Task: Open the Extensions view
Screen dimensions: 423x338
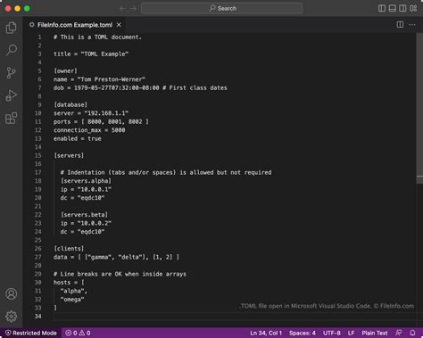Action: click(12, 118)
